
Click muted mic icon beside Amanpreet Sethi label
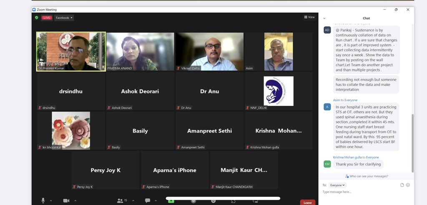[178, 147]
